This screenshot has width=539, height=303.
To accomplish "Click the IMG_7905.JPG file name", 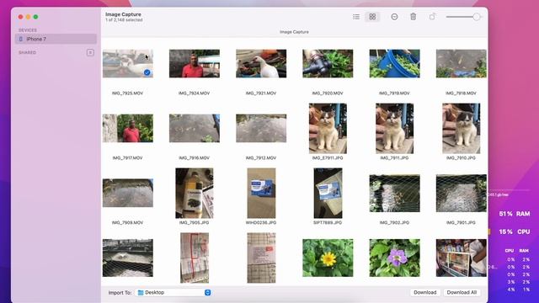I will coord(195,222).
